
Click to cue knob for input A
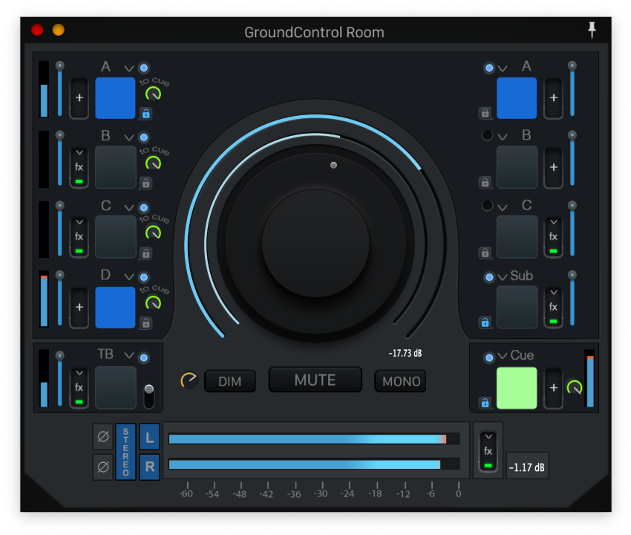point(153,94)
